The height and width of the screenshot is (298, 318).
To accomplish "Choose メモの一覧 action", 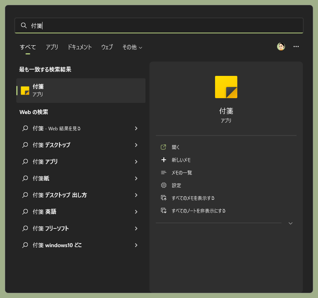I will (182, 173).
